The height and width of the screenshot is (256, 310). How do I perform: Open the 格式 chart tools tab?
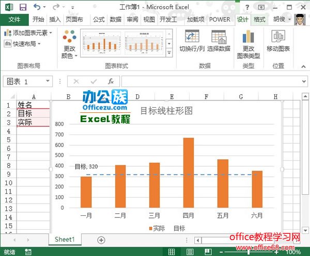pyautogui.click(x=259, y=19)
